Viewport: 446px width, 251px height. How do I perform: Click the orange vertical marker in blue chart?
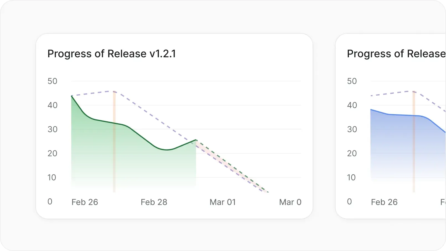pos(414,155)
